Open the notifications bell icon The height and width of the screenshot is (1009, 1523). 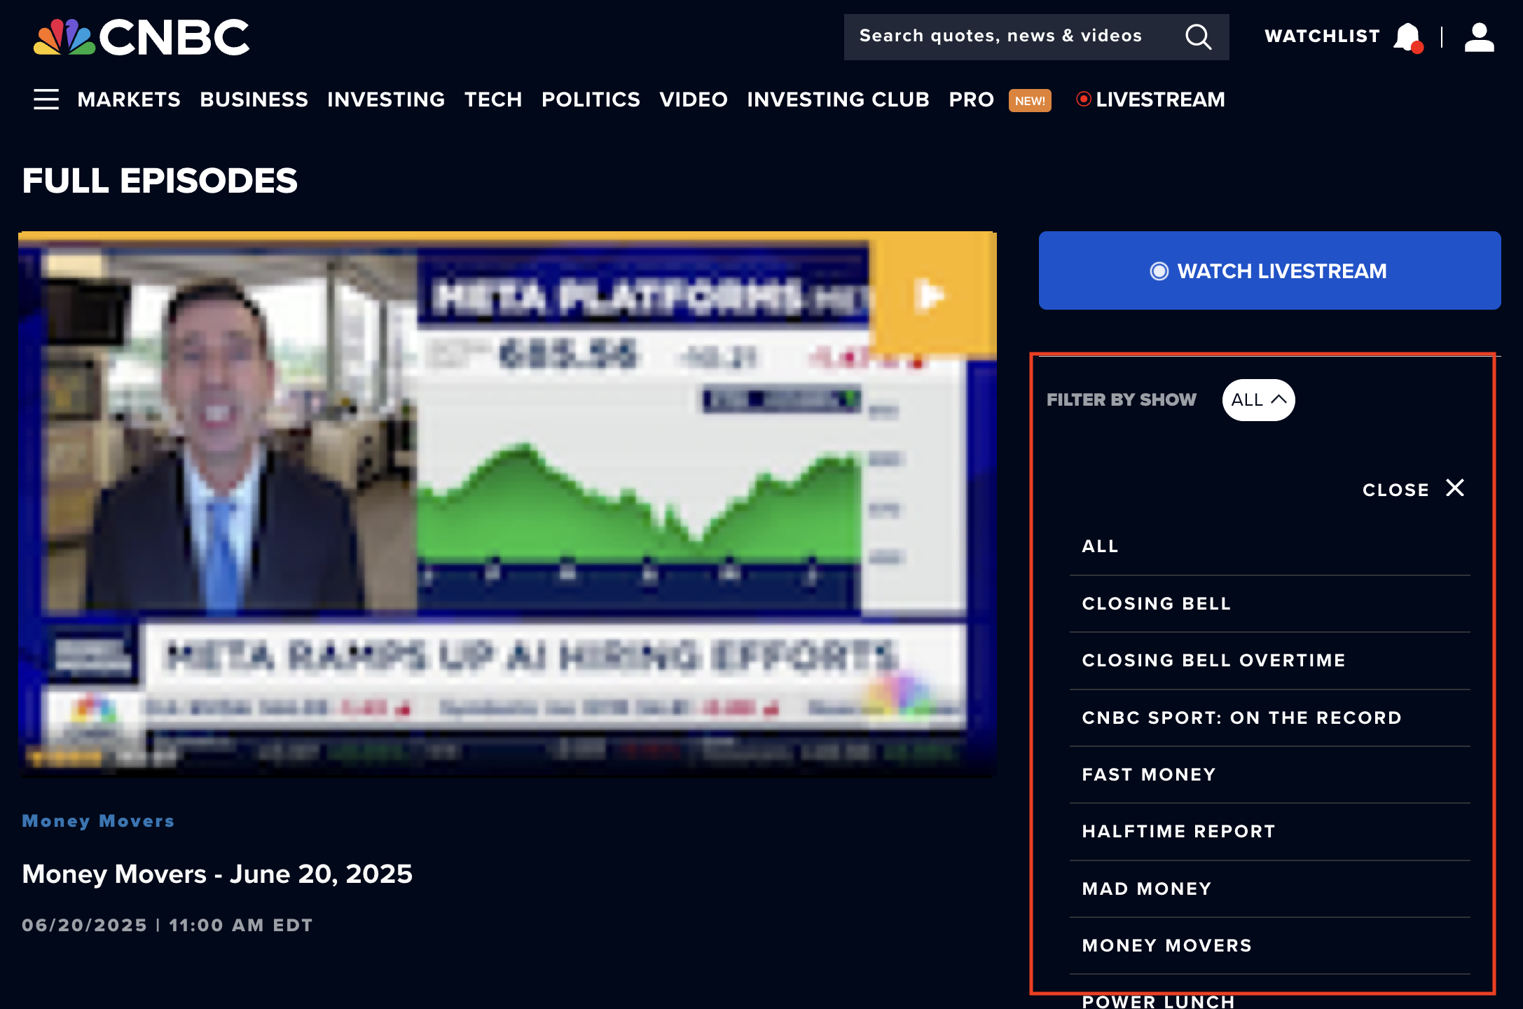(x=1408, y=37)
